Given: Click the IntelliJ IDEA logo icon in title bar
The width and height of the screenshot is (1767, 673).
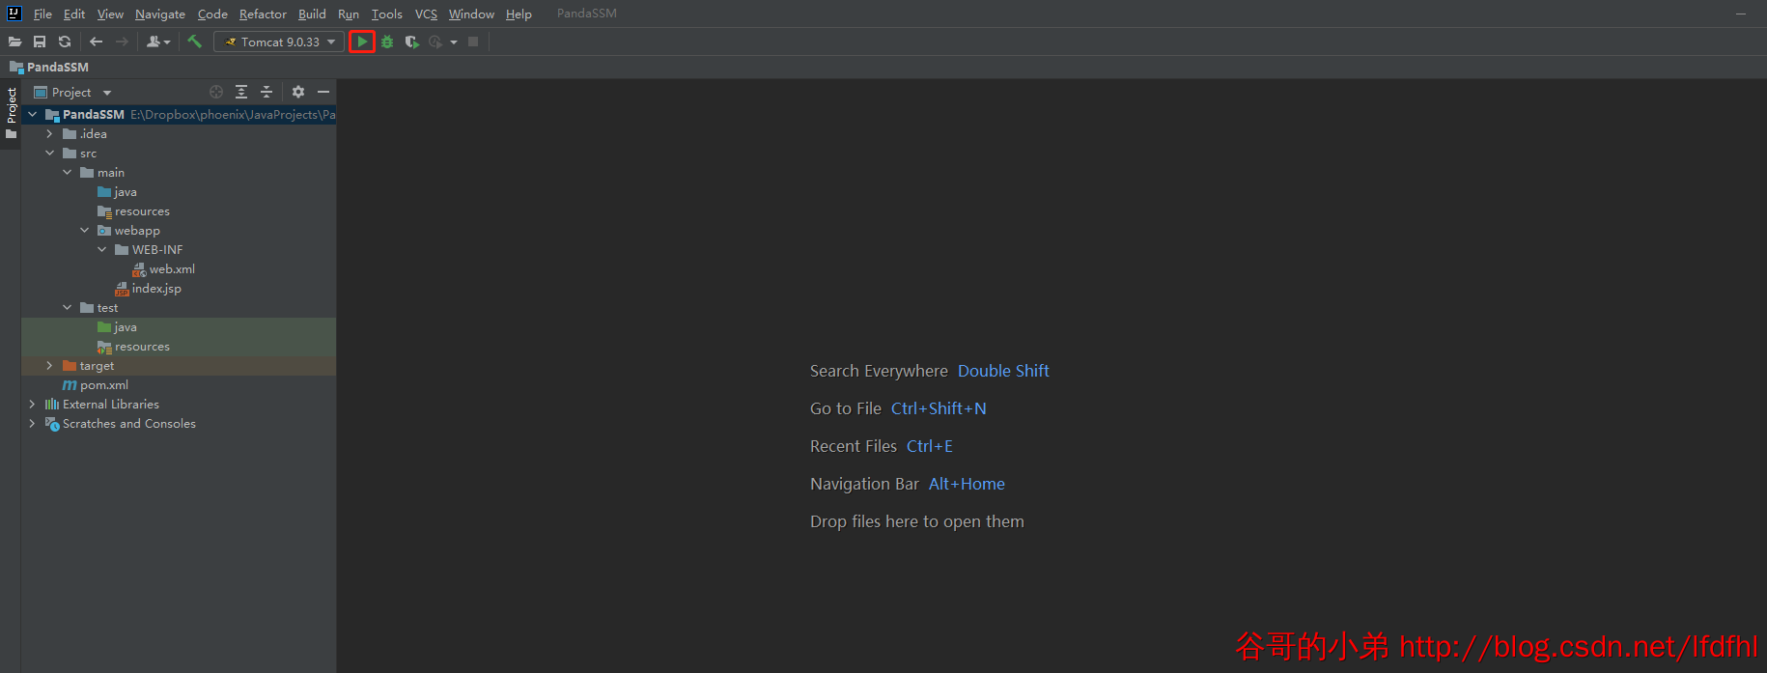Looking at the screenshot, I should (x=14, y=14).
